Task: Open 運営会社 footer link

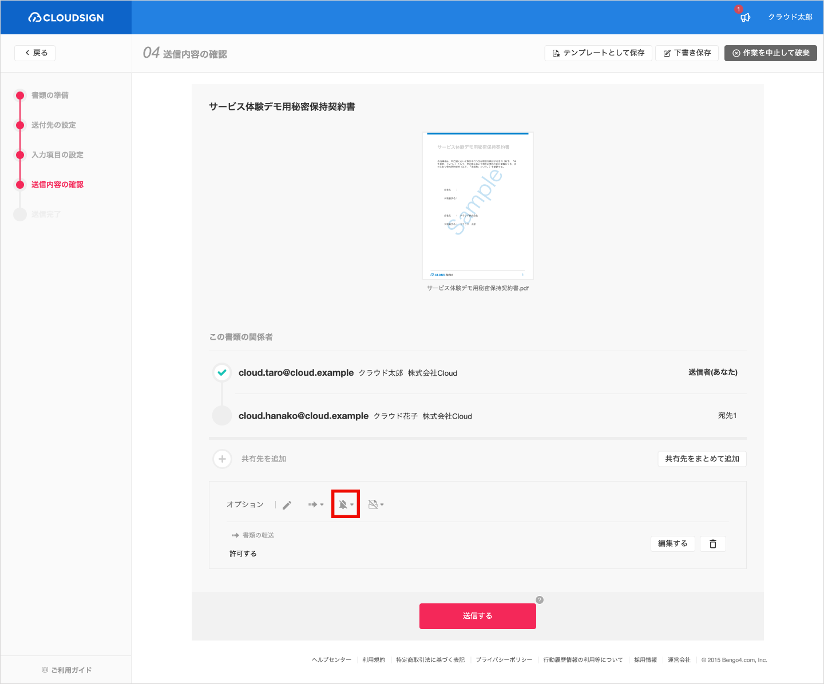Action: [x=679, y=660]
